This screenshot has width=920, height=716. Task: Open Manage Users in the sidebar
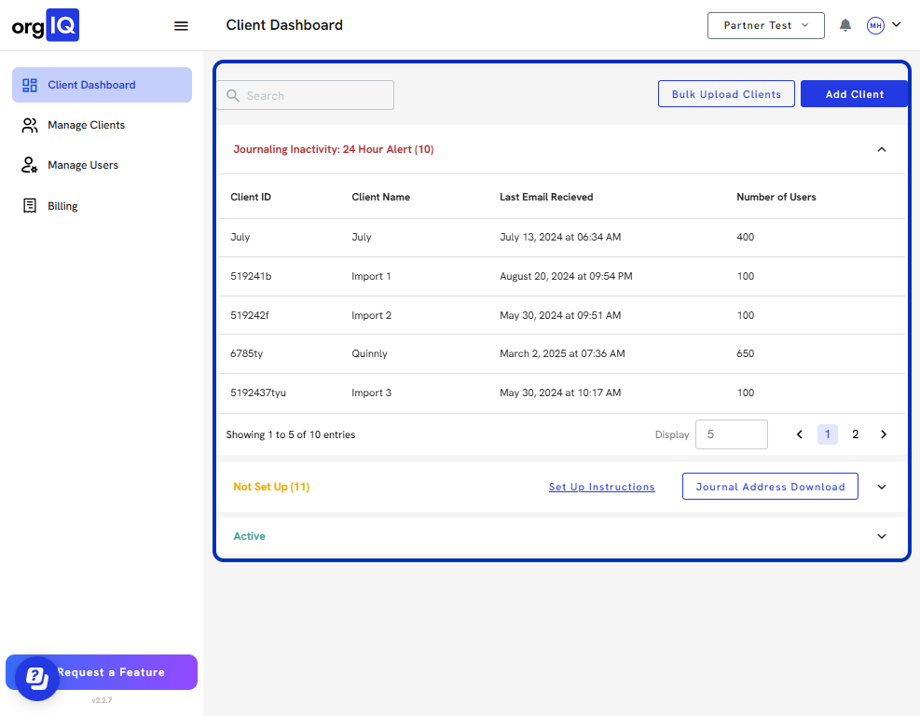point(83,165)
